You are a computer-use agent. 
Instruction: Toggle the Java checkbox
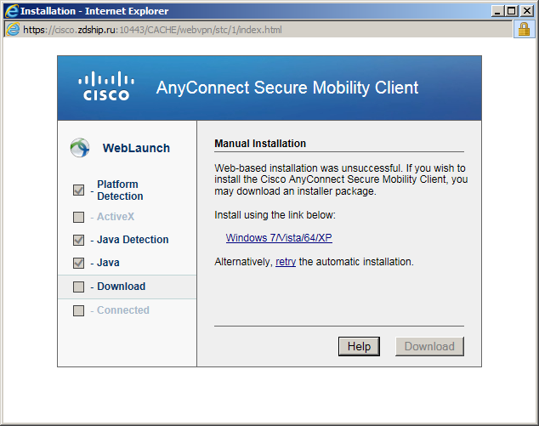pos(79,263)
